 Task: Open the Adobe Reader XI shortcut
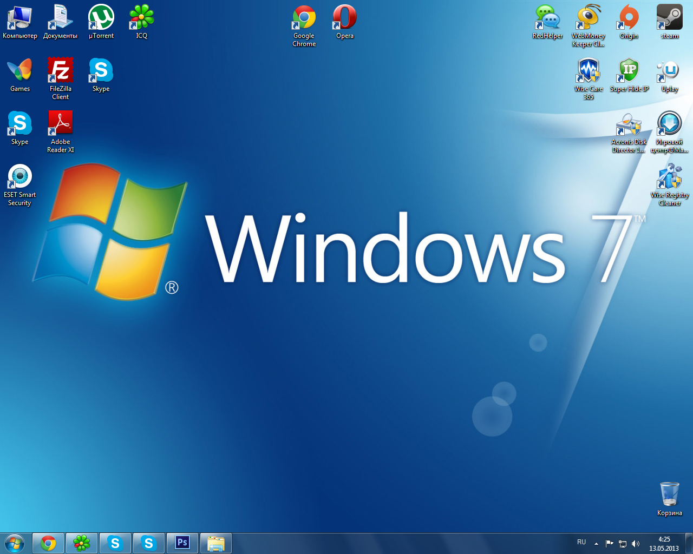(x=61, y=131)
